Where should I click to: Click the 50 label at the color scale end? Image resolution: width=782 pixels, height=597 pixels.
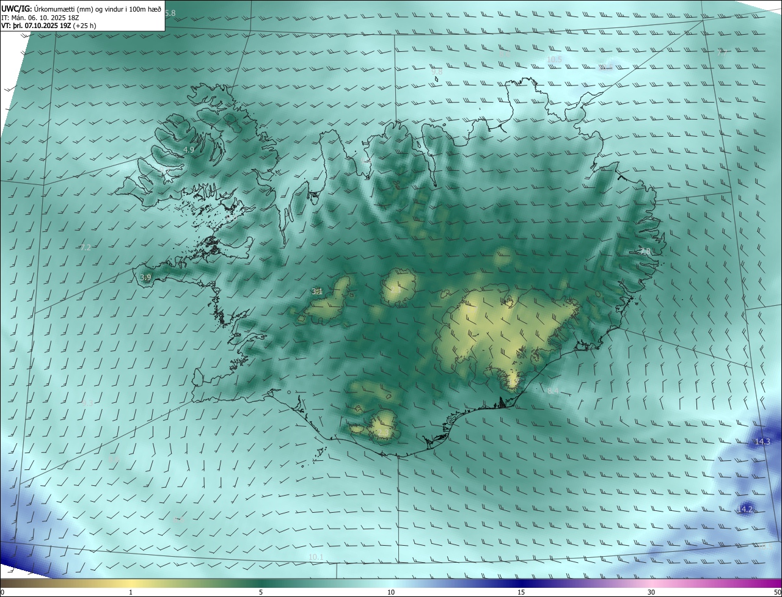777,592
